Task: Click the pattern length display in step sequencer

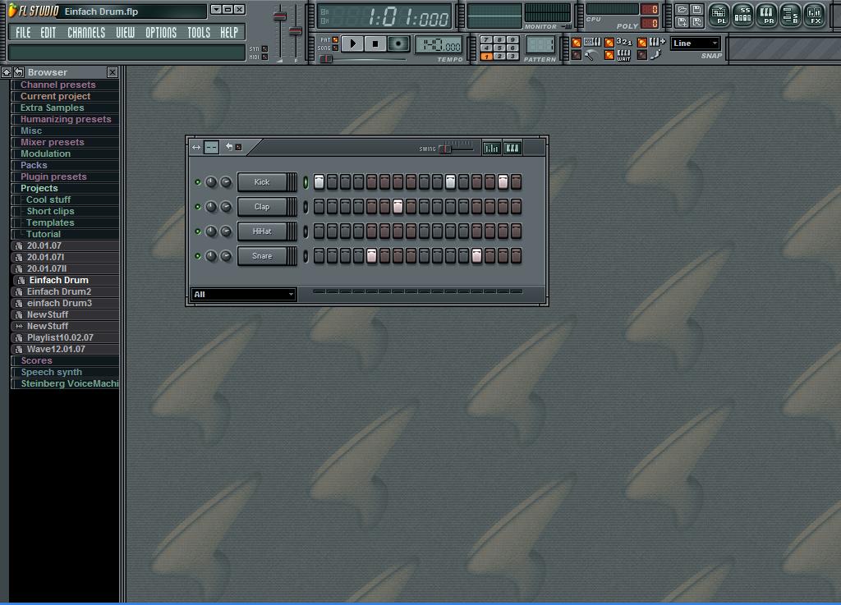Action: click(211, 148)
